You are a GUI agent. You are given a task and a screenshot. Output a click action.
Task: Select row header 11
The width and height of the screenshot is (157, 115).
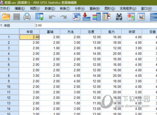coord(10,92)
